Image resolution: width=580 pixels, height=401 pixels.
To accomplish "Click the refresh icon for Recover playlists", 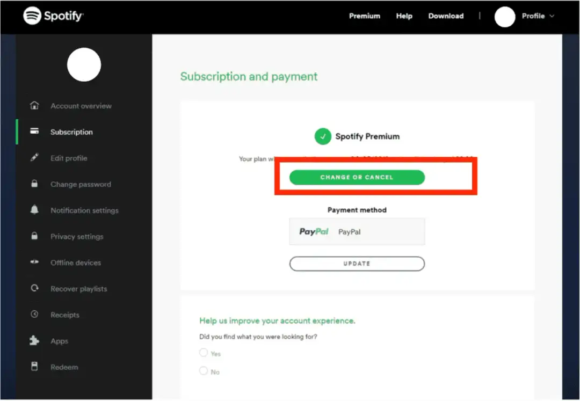I will click(x=34, y=289).
